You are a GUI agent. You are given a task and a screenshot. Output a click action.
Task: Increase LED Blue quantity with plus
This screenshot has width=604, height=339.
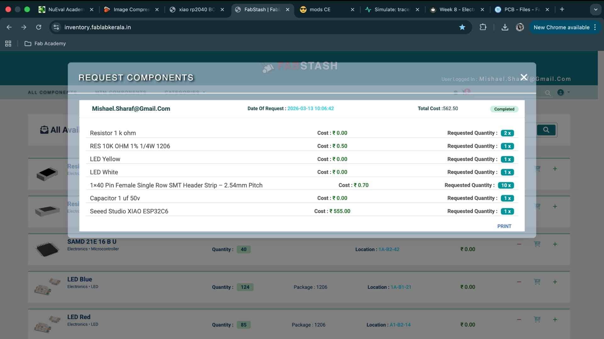point(555,282)
